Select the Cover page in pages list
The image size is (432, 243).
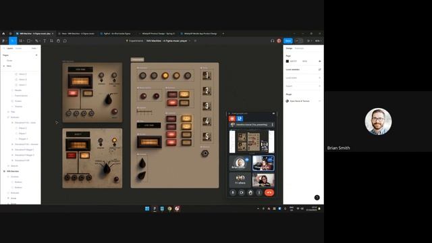point(9,61)
